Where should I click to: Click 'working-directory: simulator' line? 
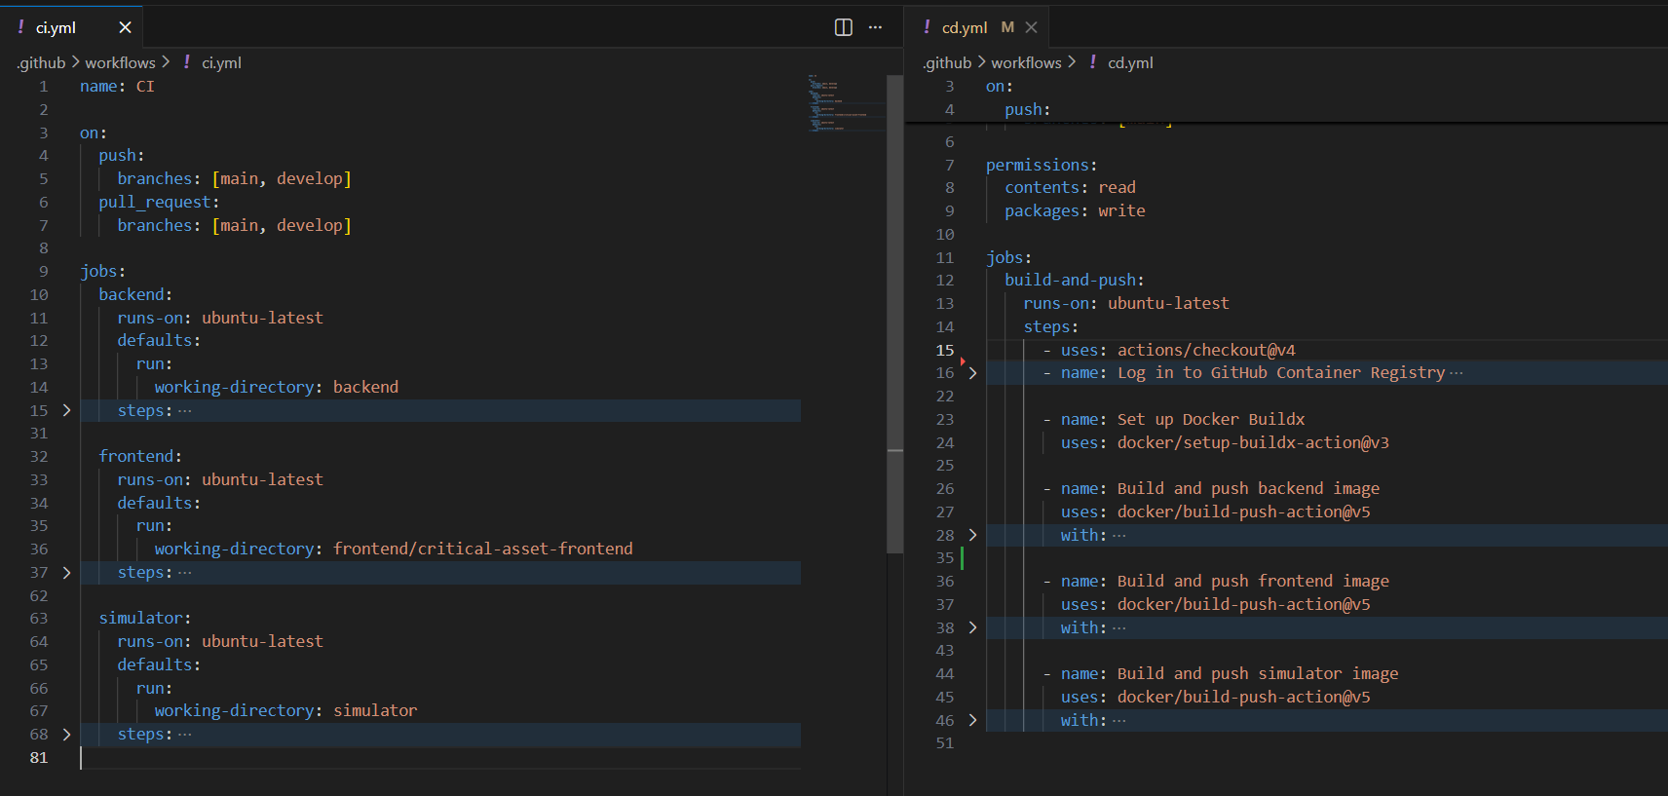click(x=285, y=710)
